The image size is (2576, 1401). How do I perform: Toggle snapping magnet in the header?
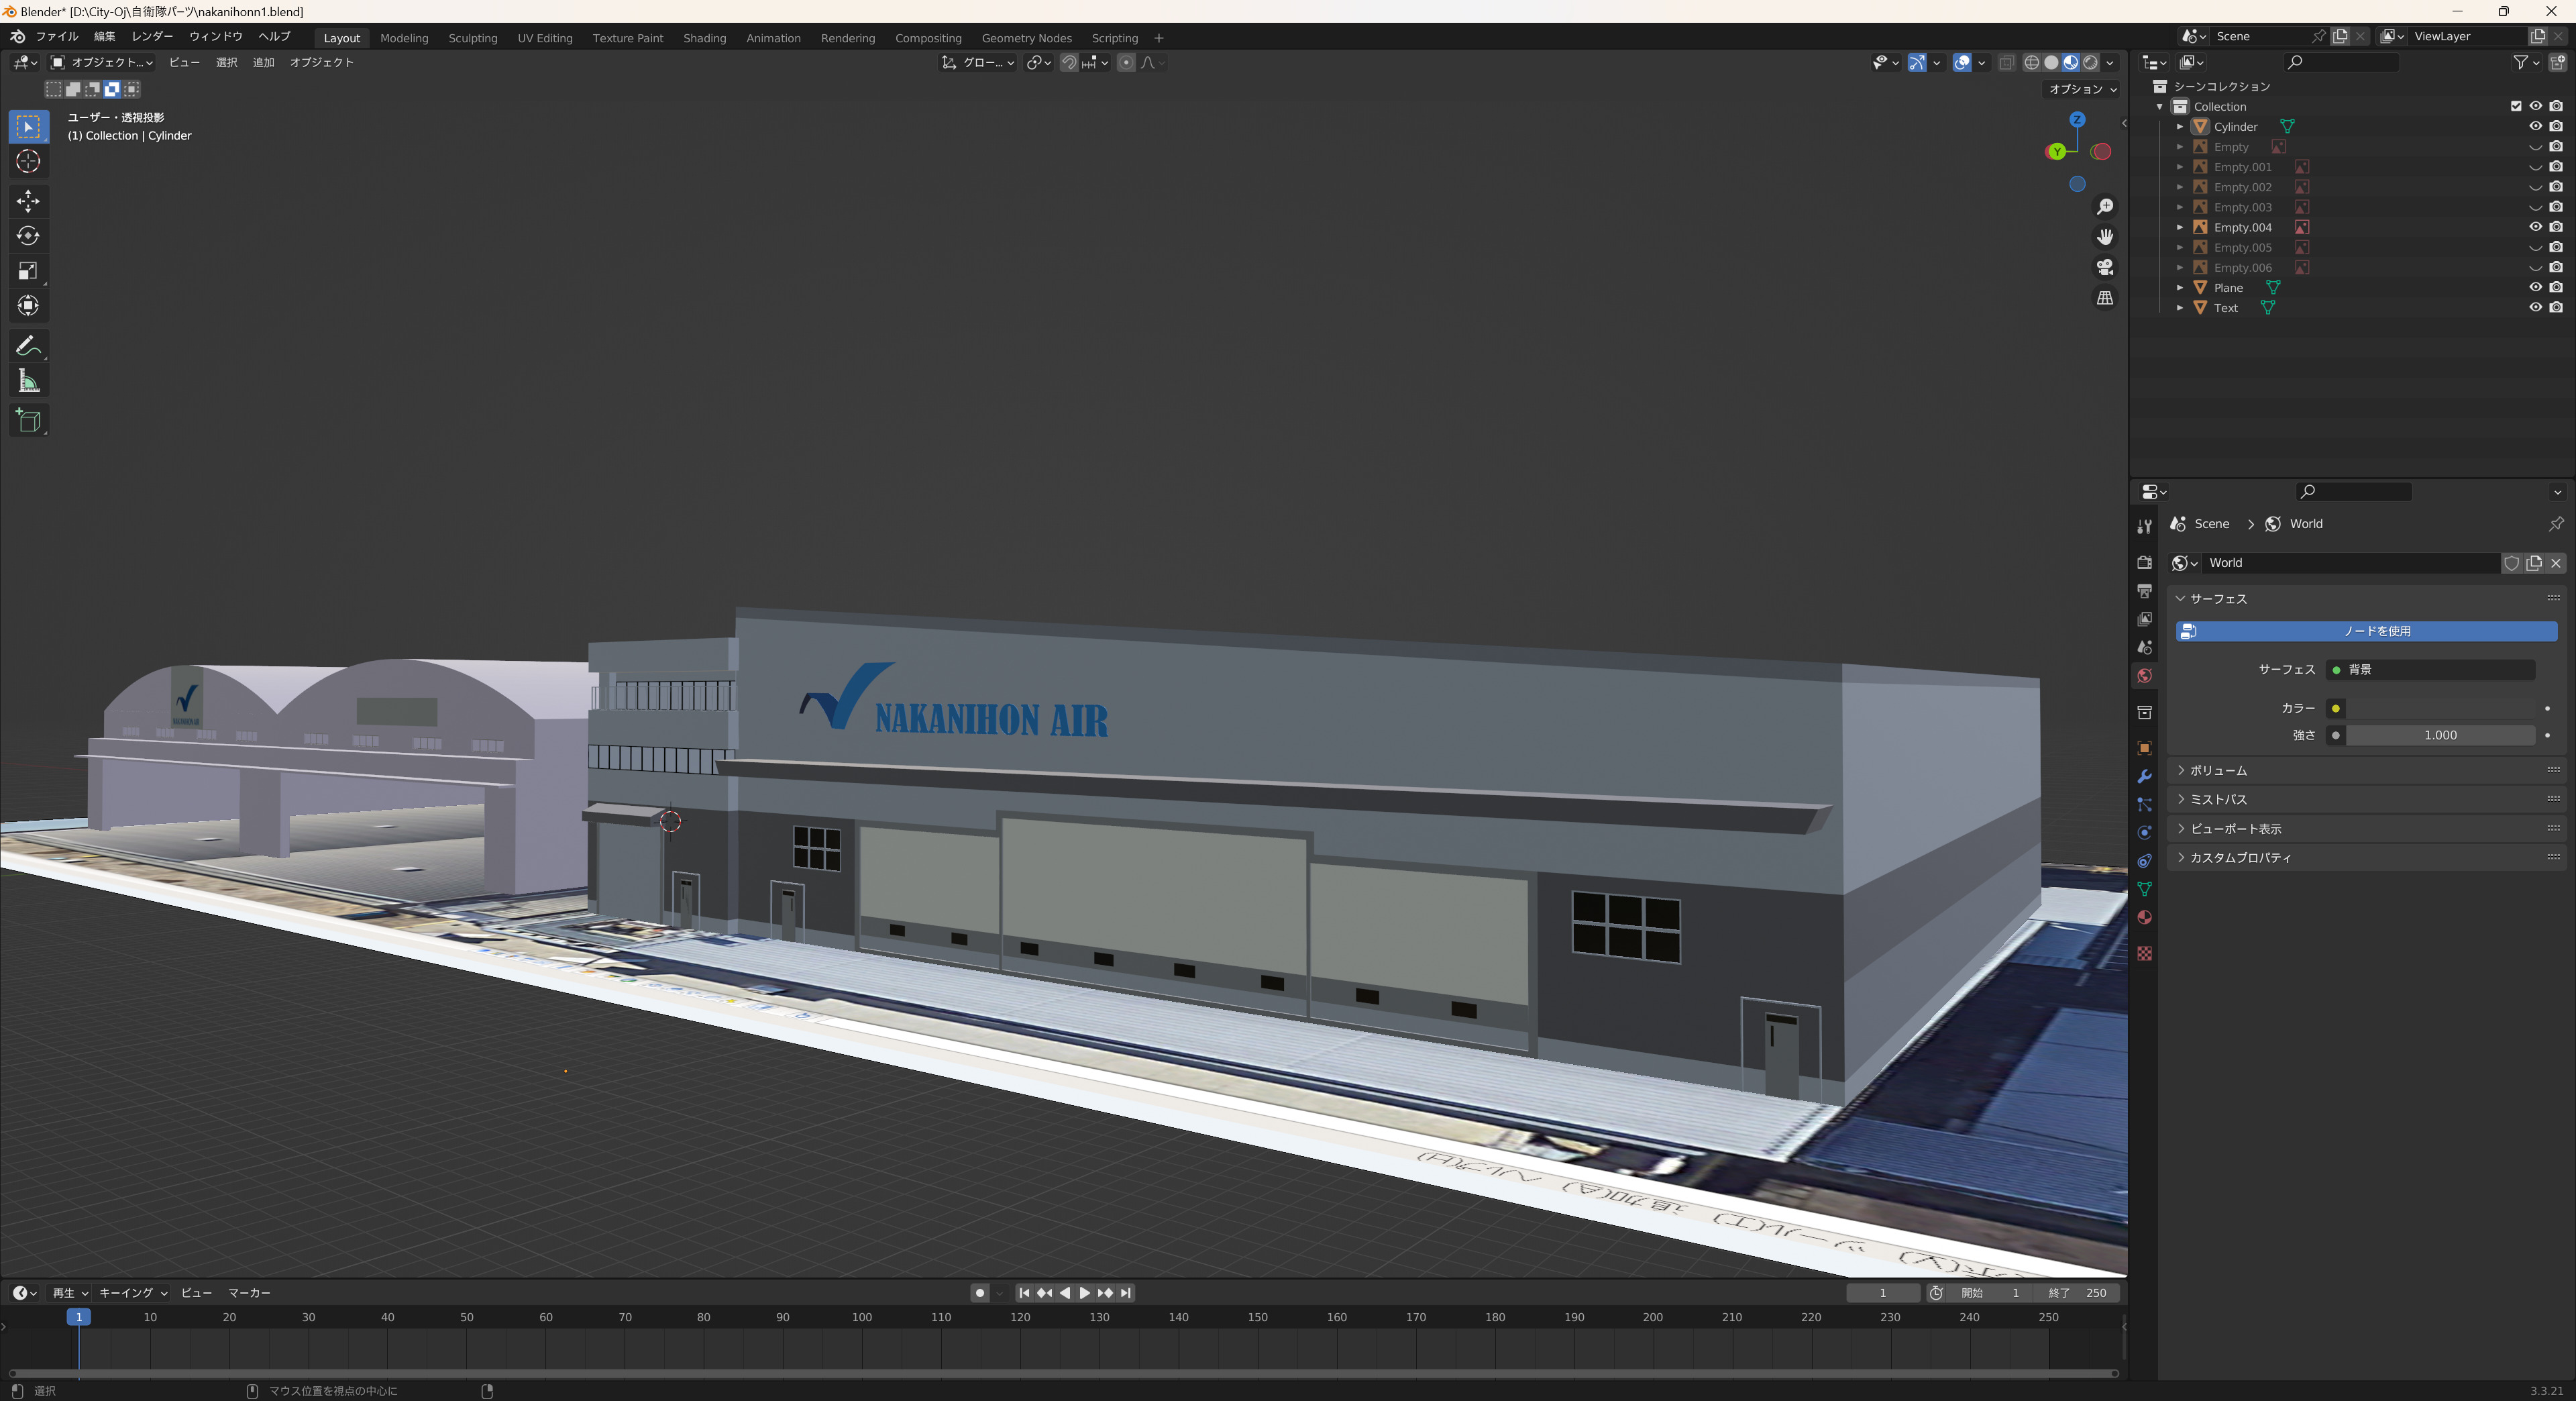tap(1069, 62)
